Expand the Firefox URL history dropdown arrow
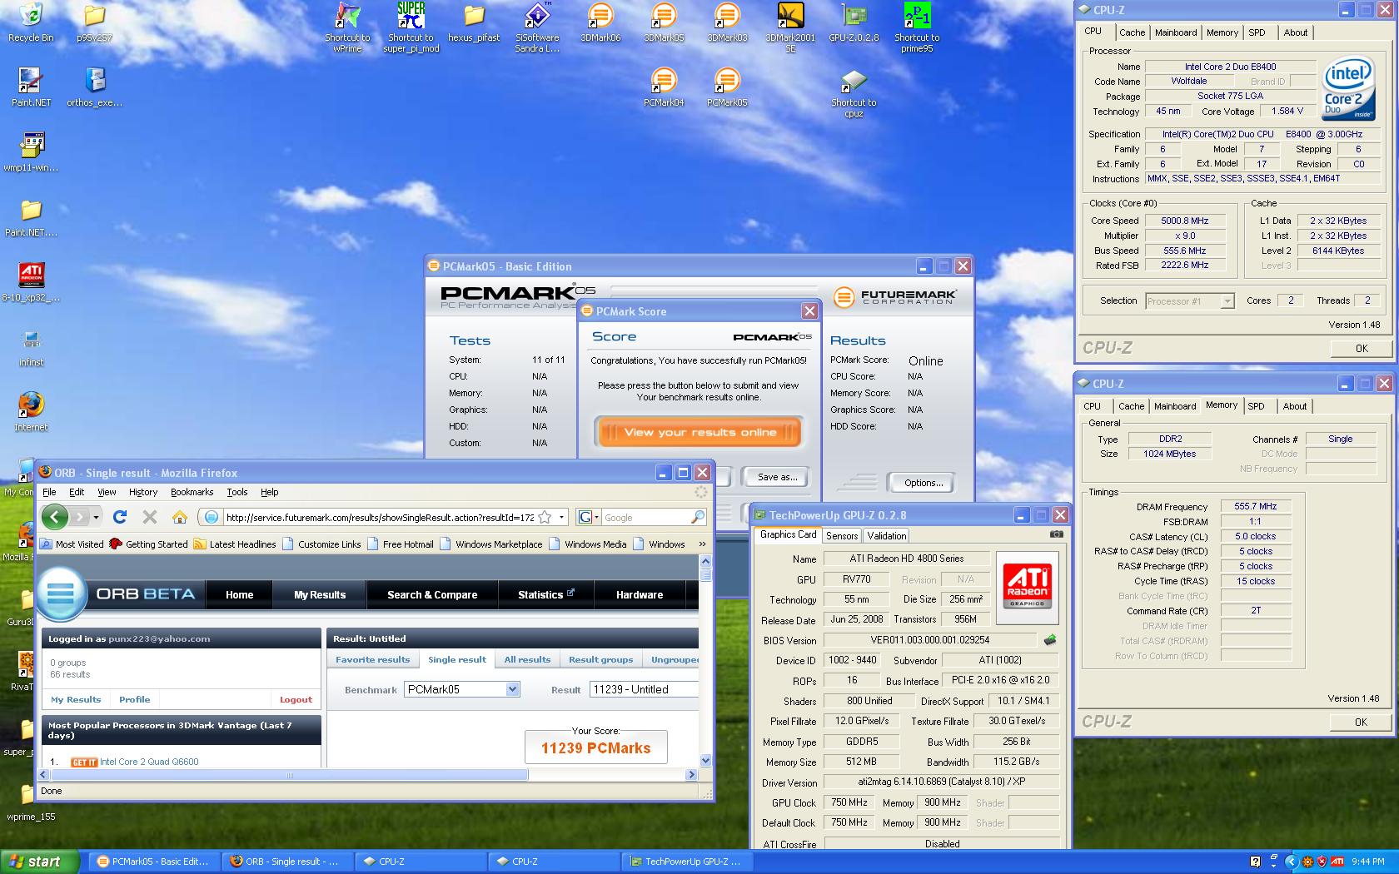Screen dimensions: 1399x874 point(562,517)
